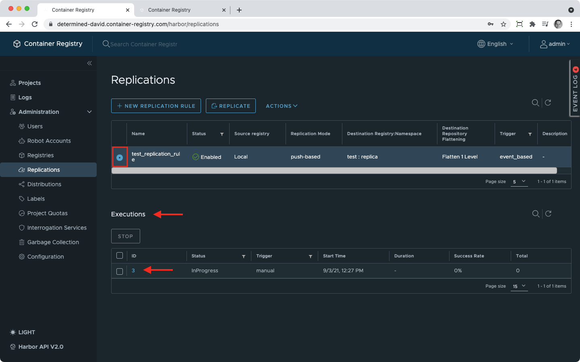Toggle select-all checkbox in Executions header
The height and width of the screenshot is (362, 580).
pos(120,256)
